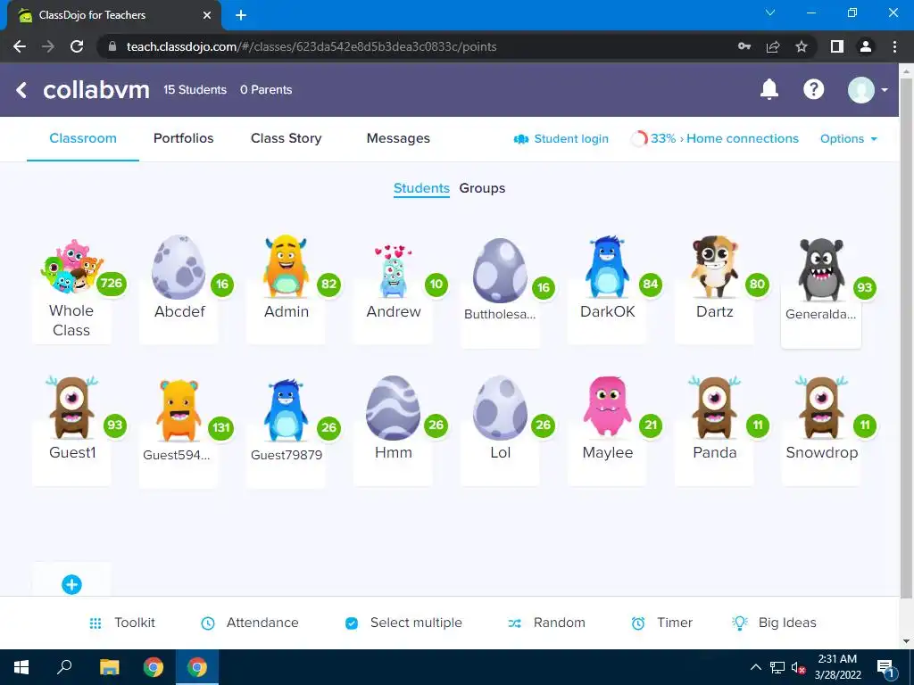
Task: Select the Guest79879 student name
Action: pyautogui.click(x=287, y=455)
